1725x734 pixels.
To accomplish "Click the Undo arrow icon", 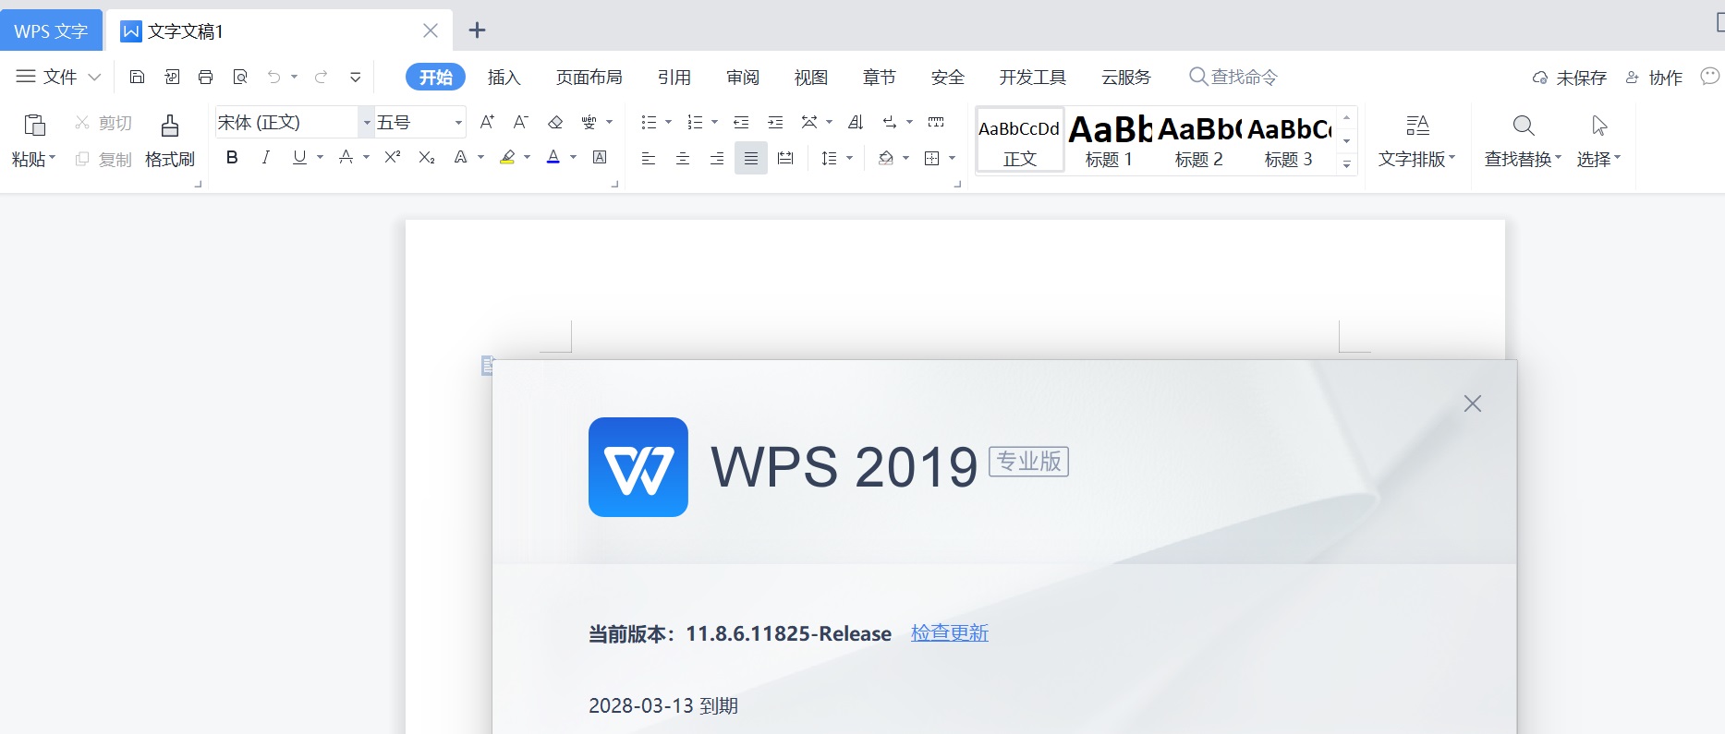I will [273, 77].
